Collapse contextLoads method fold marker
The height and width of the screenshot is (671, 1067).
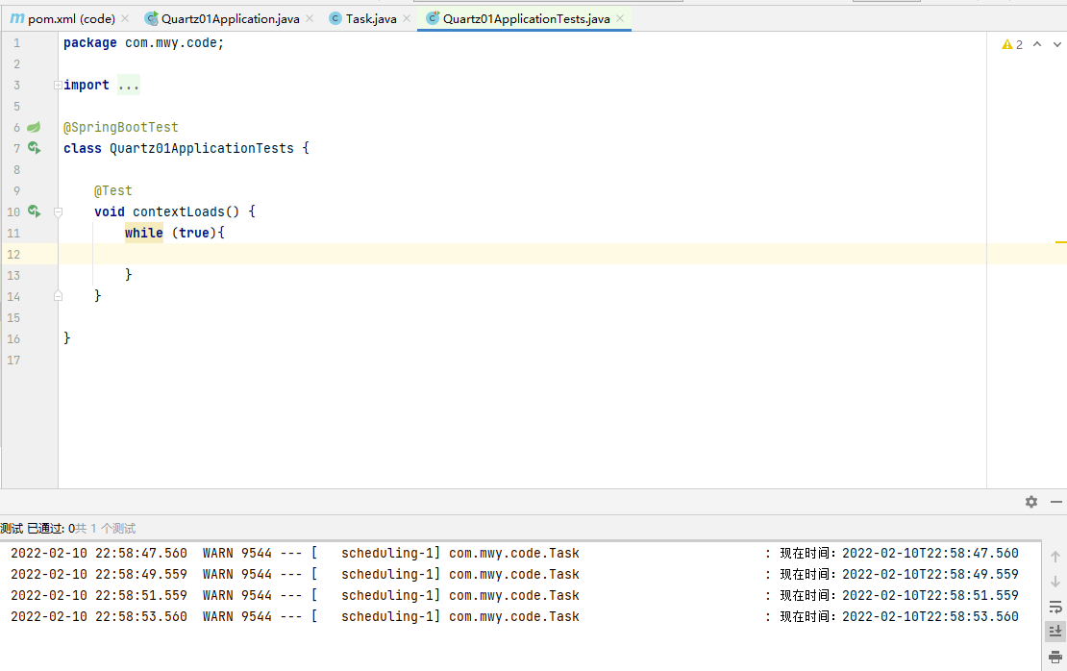[58, 211]
